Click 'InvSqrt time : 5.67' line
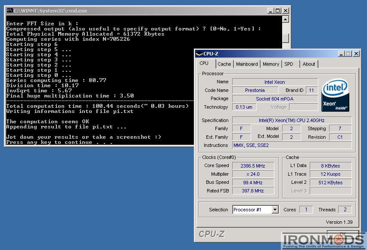This screenshot has width=367, height=250. coord(39,91)
